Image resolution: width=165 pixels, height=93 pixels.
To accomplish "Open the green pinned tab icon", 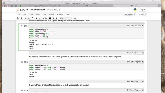I will point(20,6).
